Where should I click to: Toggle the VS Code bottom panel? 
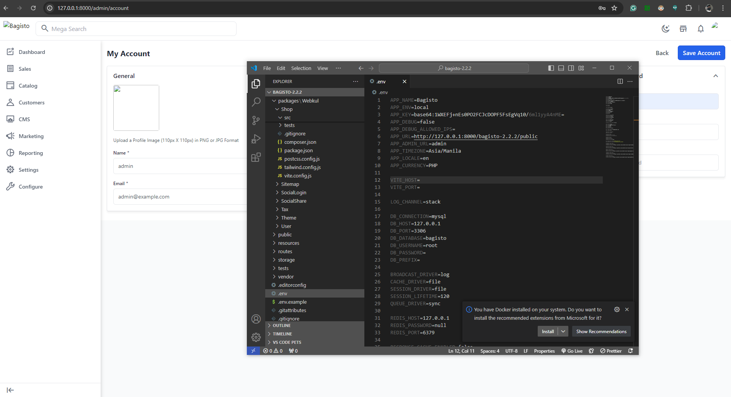[x=561, y=68]
